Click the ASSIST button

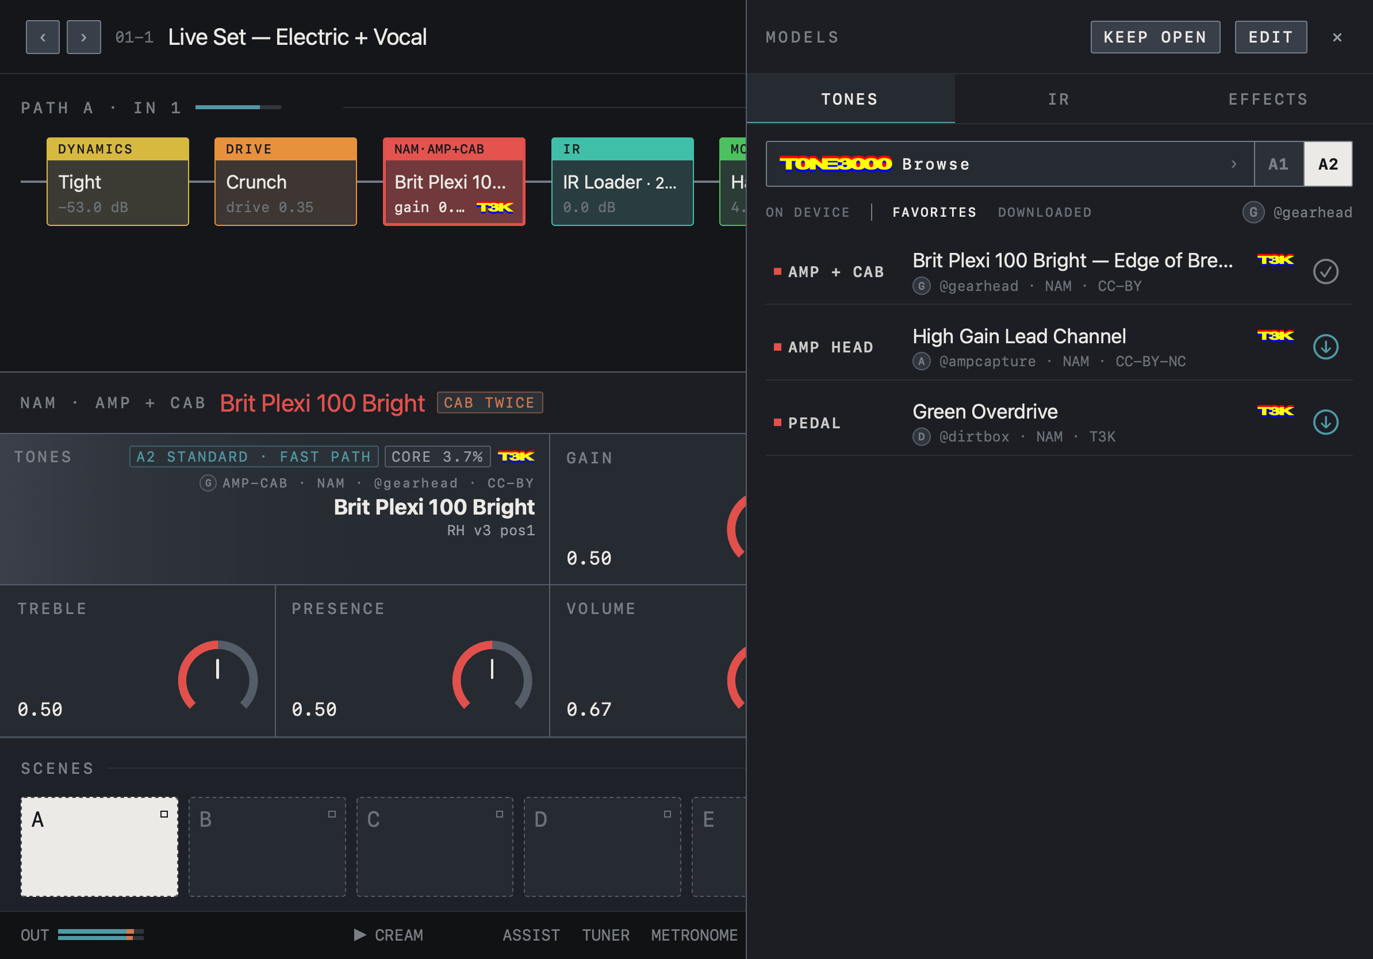tap(531, 935)
